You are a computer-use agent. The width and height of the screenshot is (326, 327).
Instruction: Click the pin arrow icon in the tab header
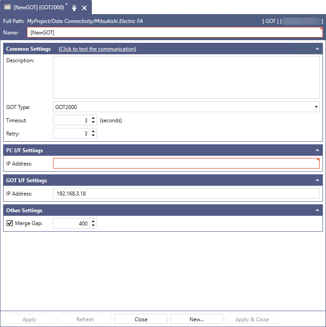click(x=74, y=8)
